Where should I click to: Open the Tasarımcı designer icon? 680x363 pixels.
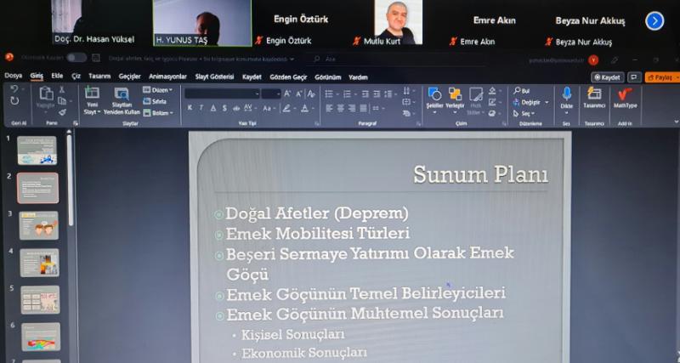coord(594,94)
